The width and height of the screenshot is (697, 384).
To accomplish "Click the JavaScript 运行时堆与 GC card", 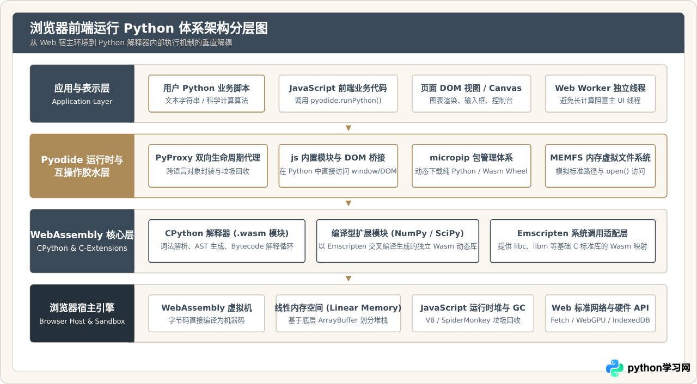I will (473, 313).
